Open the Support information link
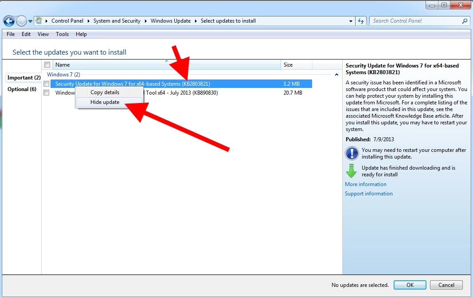Screen dimensions: 473x298 click(x=369, y=194)
